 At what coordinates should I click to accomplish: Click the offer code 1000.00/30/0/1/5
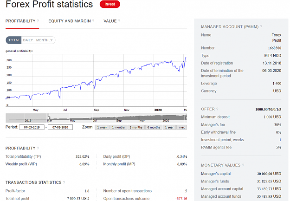point(268,110)
